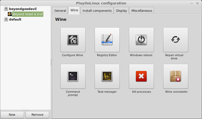Select the default virtual drive

coord(15,19)
